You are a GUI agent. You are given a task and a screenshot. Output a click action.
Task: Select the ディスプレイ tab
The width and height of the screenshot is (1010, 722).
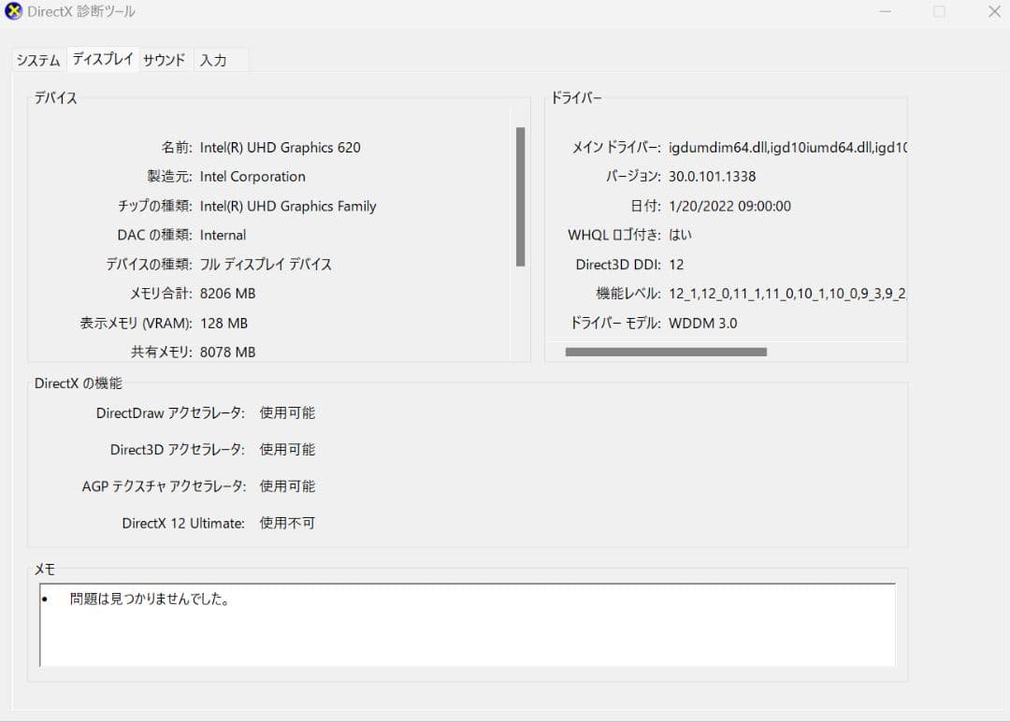point(102,58)
